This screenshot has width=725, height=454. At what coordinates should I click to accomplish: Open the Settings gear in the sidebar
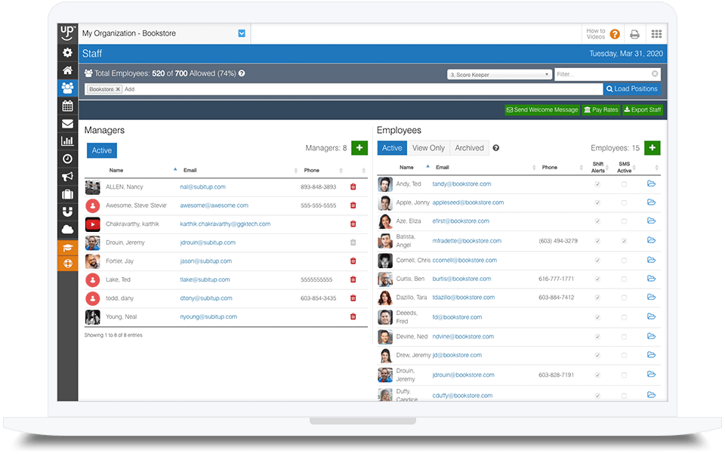[x=66, y=53]
